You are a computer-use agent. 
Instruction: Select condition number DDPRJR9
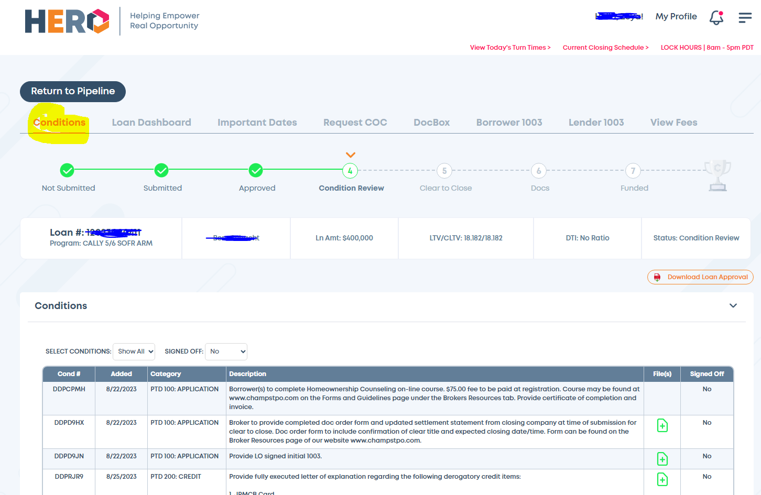coord(69,477)
